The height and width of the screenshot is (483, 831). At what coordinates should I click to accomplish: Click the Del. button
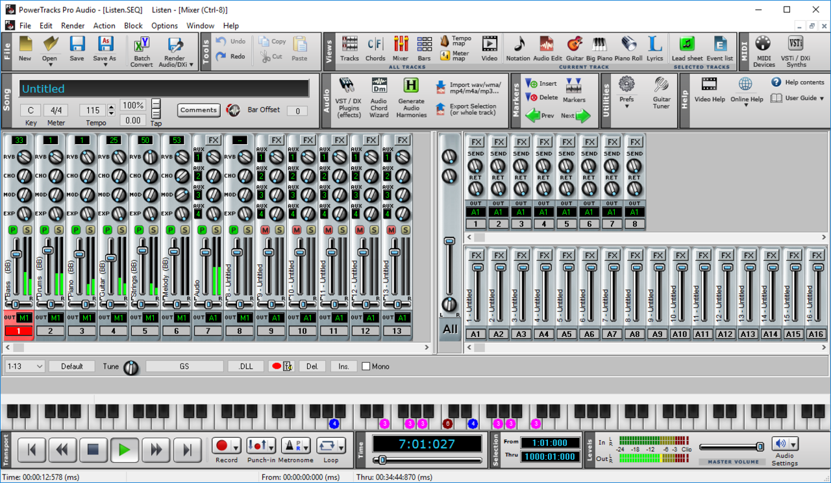(312, 367)
